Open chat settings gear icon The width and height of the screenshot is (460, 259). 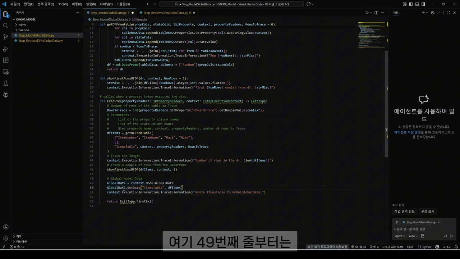point(433,13)
